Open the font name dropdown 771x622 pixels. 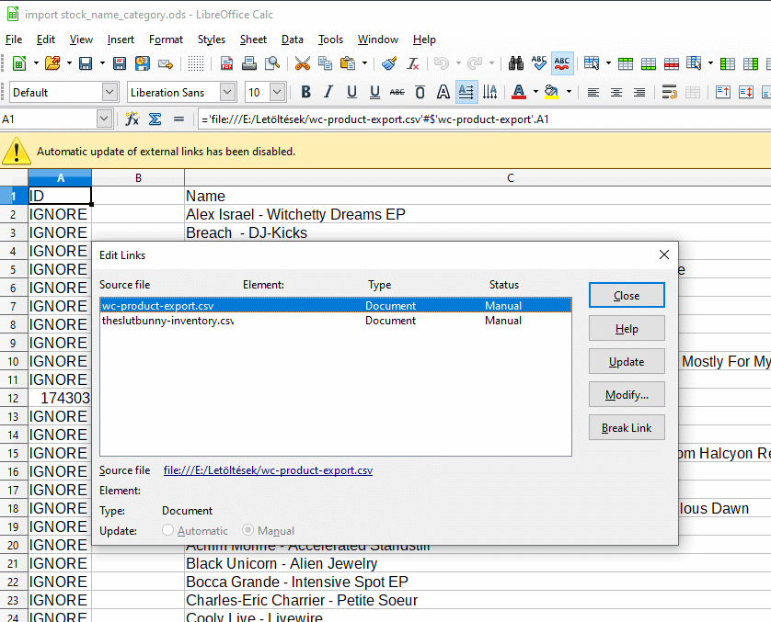[x=227, y=92]
